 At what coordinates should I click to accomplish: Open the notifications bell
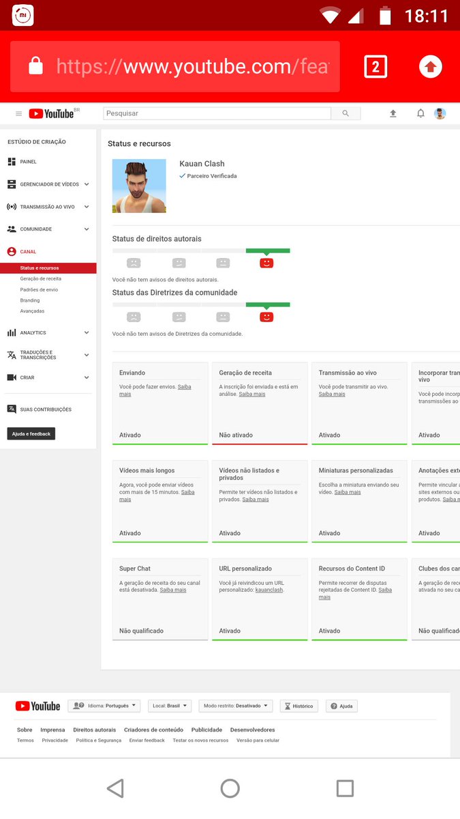(x=420, y=113)
